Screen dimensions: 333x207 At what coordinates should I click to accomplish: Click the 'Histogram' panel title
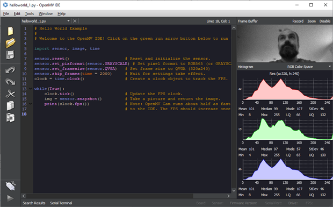245,67
